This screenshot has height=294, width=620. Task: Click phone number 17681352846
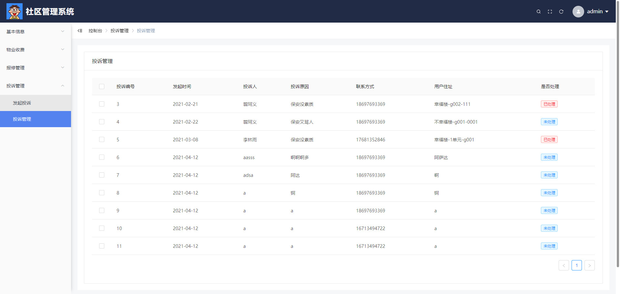click(371, 140)
